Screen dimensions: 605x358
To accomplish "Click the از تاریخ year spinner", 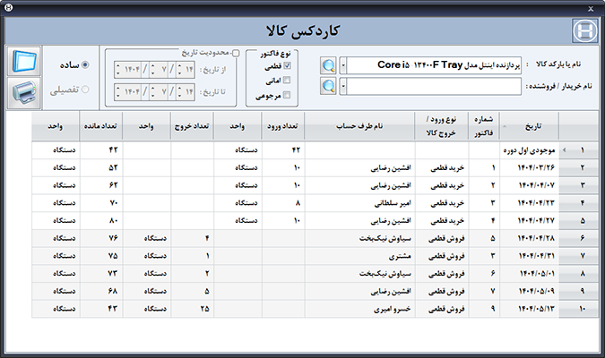I will coord(128,70).
